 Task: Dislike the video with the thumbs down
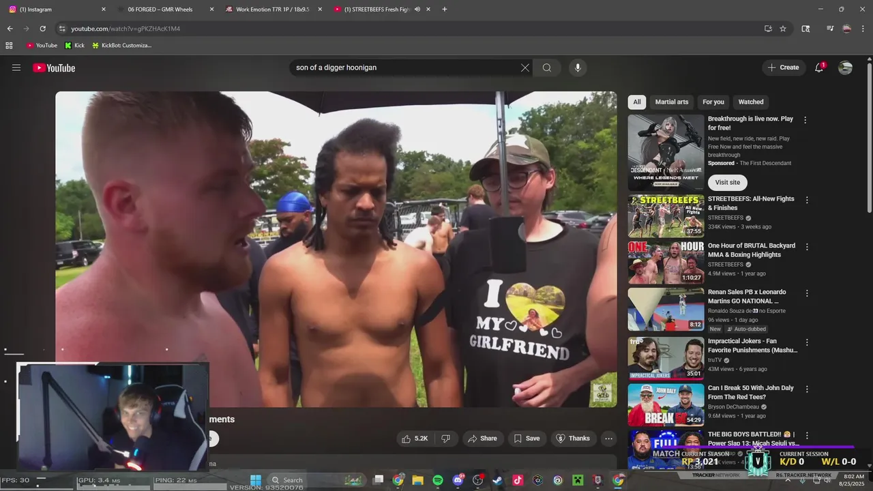[445, 438]
